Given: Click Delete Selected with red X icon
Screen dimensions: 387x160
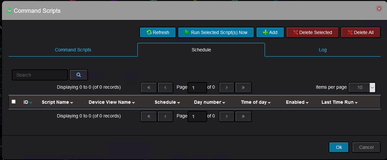Looking at the screenshot, I should (312, 32).
